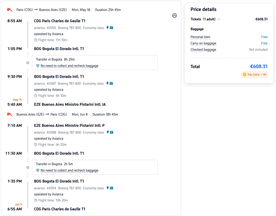
Task: Click the power outlet icon for flight AV054
Action: coord(108,188)
